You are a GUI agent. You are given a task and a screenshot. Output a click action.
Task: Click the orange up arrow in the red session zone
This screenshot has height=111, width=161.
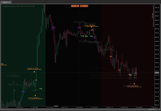134,84
